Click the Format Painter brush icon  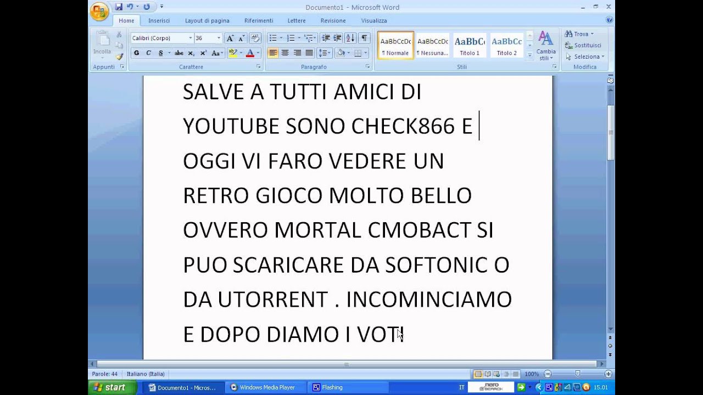point(119,57)
